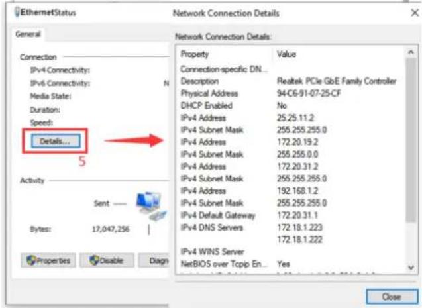Click the Property column header
Viewport: 422px width, 308px height.
pyautogui.click(x=195, y=54)
